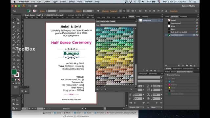Toggle Small Caps in Character panel

pos(135,103)
